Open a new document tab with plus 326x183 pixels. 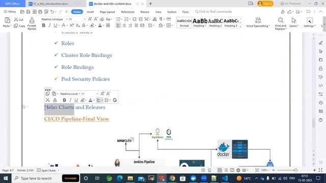pos(151,4)
